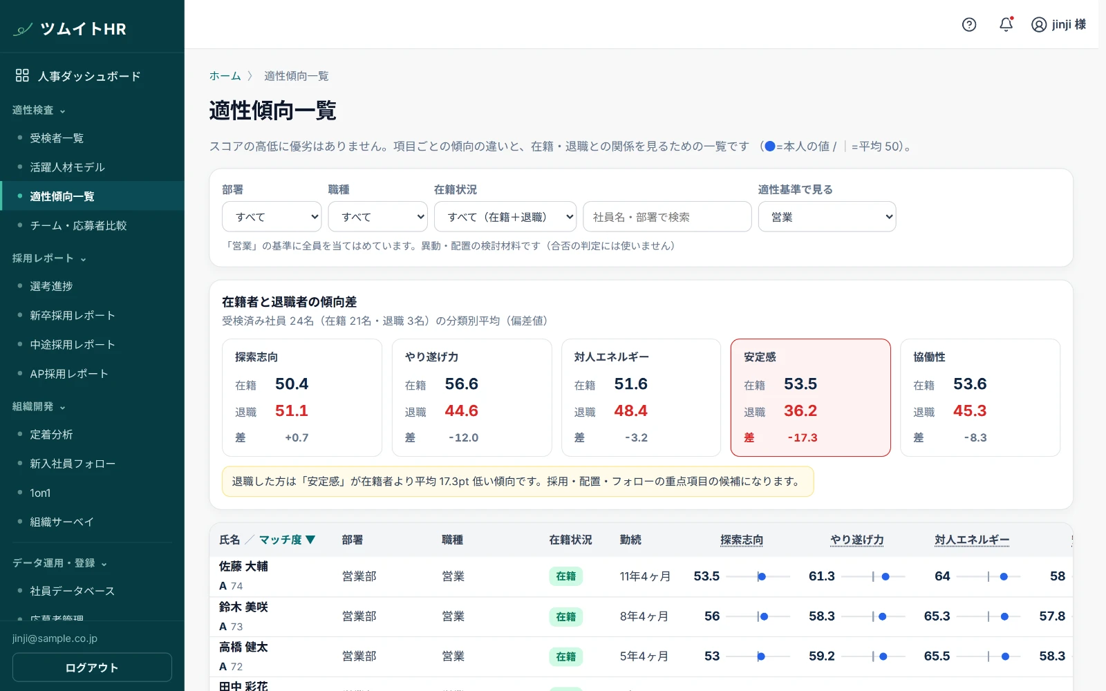Open 組織サーベイ in the sidebar

click(x=92, y=522)
